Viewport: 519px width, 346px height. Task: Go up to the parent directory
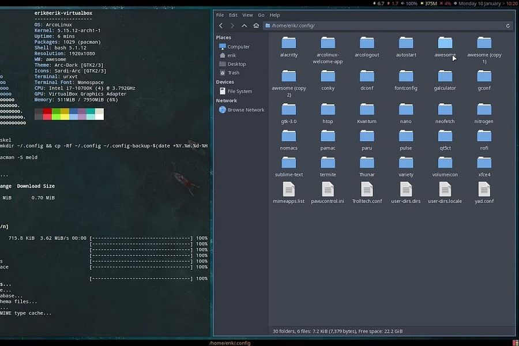[243, 25]
